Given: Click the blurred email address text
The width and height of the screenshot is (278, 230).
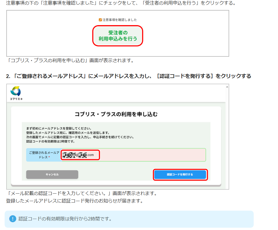Looking at the screenshot, I should 78,155.
